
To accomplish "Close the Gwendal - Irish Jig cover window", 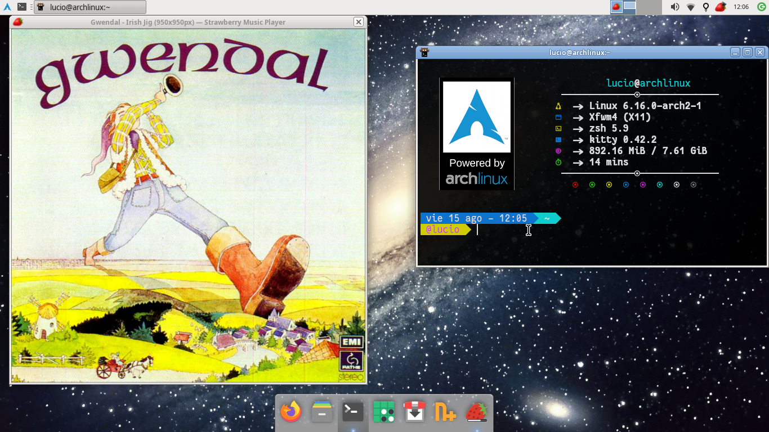I will [359, 22].
